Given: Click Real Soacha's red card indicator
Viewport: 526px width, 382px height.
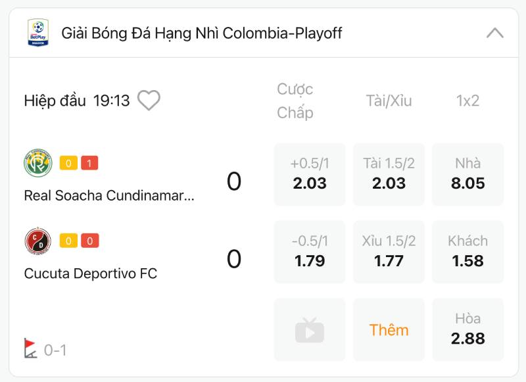Looking at the screenshot, I should tap(89, 163).
